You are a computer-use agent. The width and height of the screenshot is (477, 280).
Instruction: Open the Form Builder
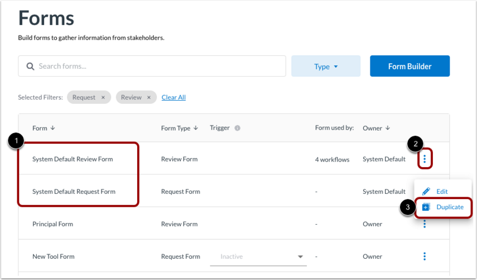point(409,66)
